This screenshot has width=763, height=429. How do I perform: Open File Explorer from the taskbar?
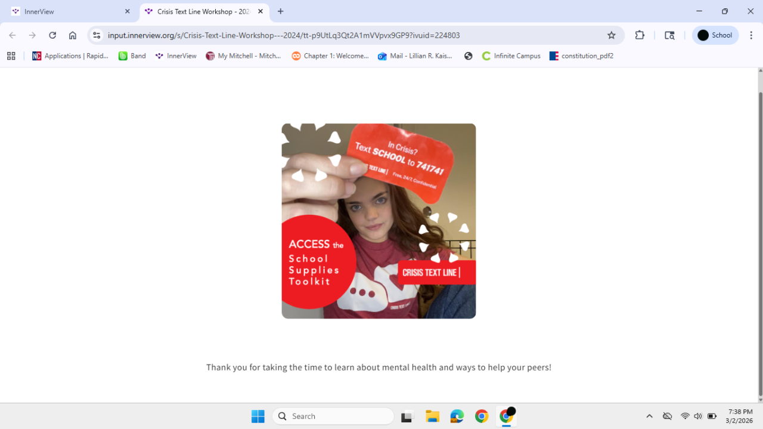432,416
